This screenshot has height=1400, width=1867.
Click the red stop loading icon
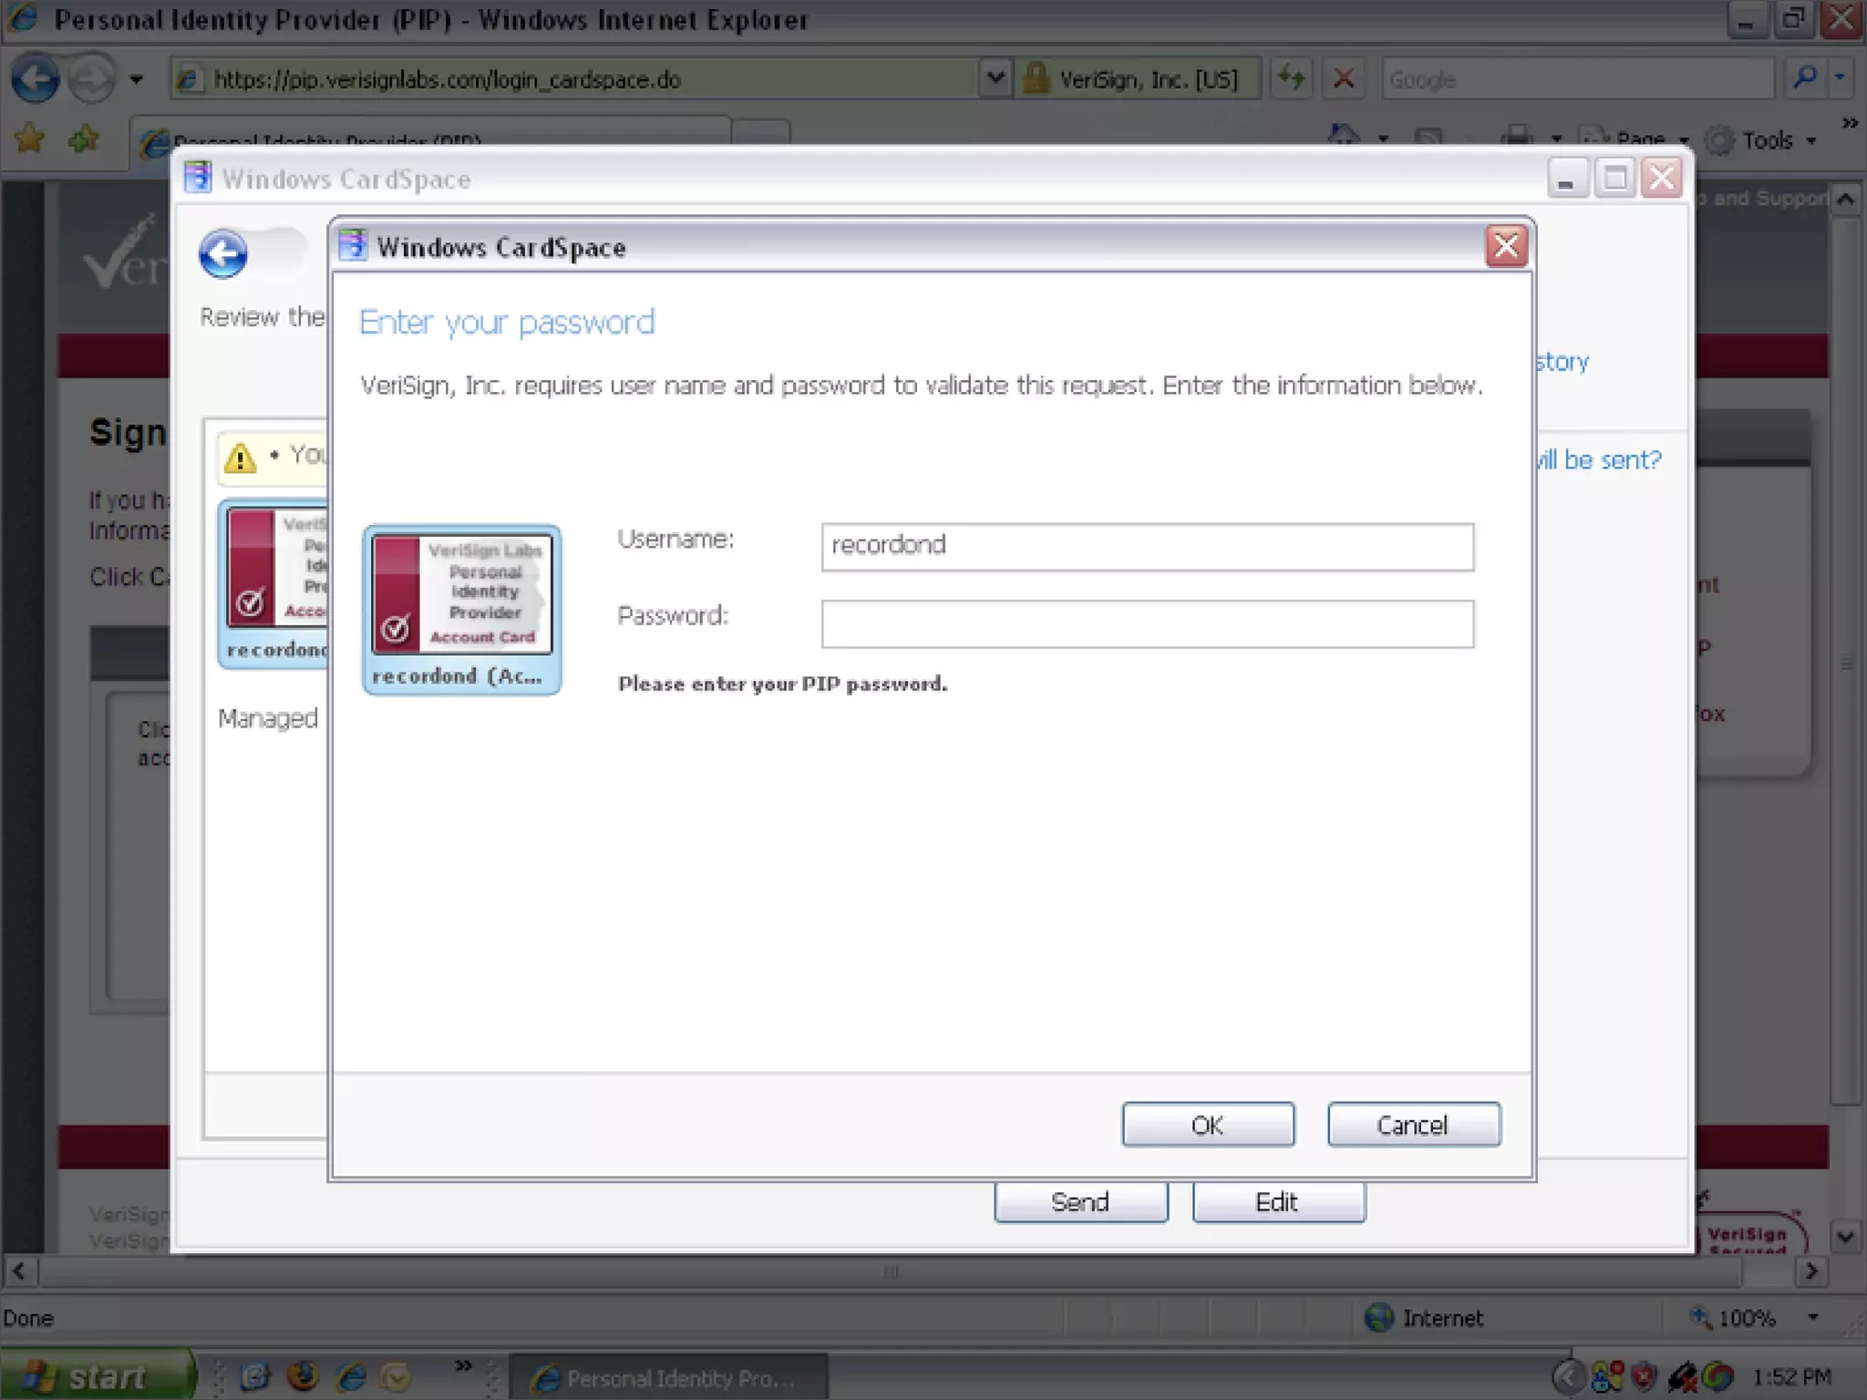coord(1343,79)
